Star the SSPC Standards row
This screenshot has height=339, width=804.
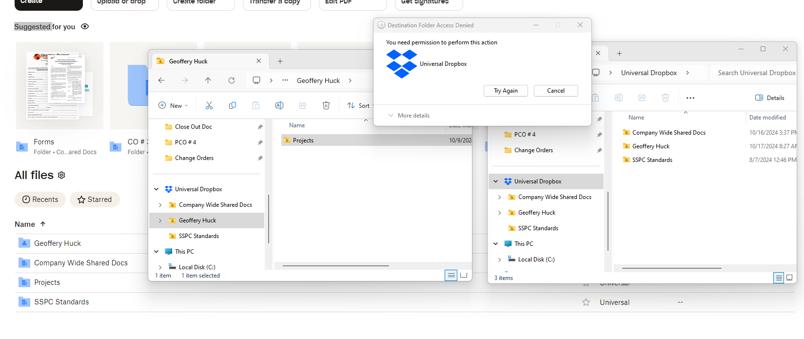point(586,302)
